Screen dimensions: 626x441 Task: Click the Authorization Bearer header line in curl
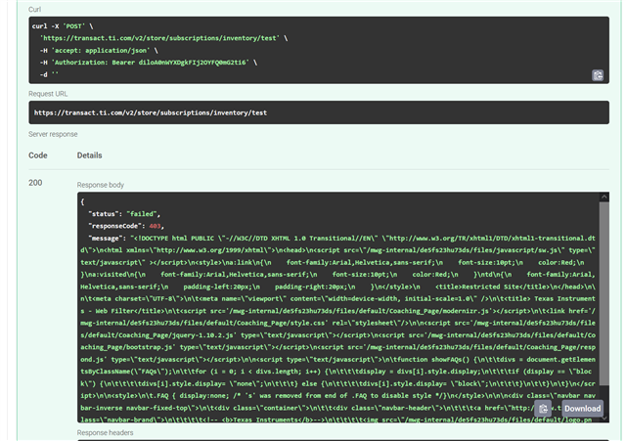pyautogui.click(x=149, y=63)
